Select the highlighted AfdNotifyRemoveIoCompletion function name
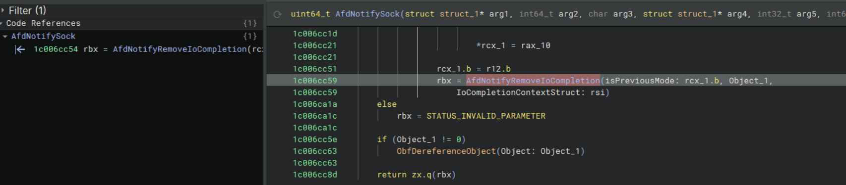This screenshot has width=846, height=185. [x=533, y=81]
